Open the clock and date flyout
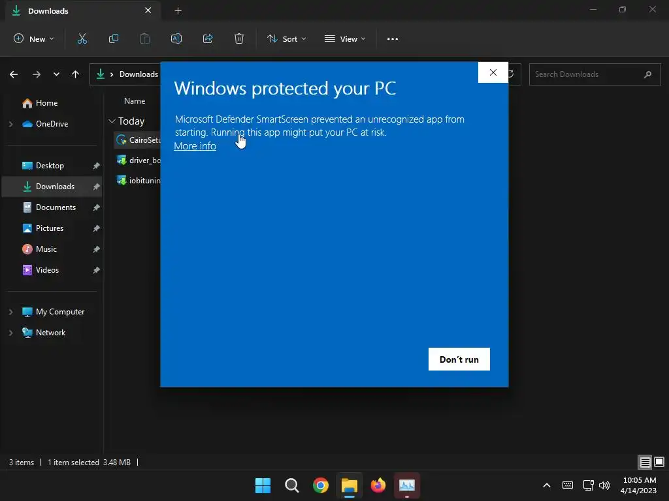The height and width of the screenshot is (501, 669). [639, 485]
